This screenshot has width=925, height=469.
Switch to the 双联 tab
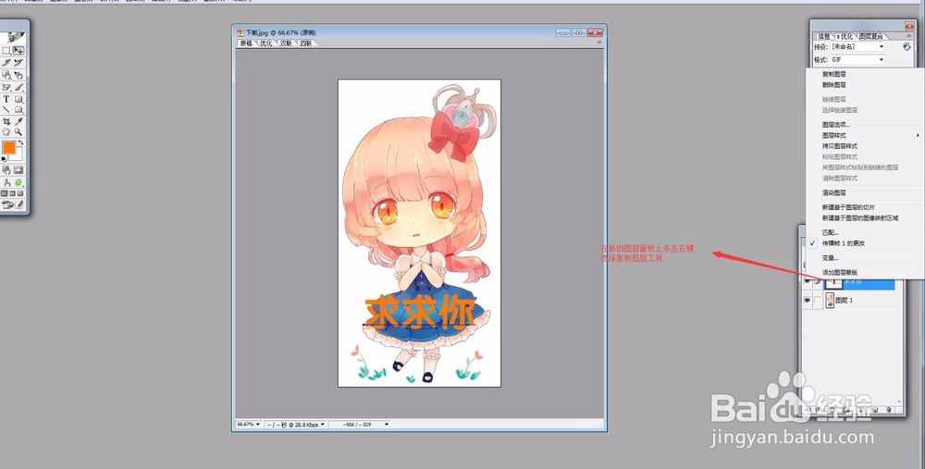click(x=286, y=43)
